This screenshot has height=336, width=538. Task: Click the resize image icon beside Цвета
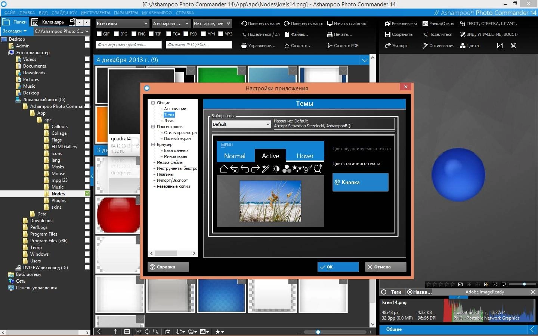coord(500,46)
